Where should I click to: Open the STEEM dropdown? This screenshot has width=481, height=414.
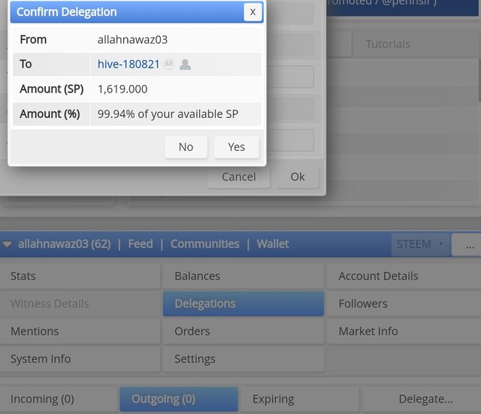(421, 244)
